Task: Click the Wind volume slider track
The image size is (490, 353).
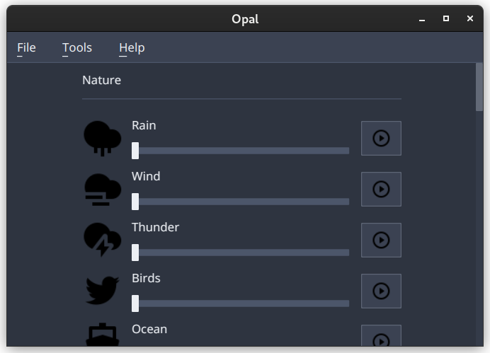Action: click(240, 202)
